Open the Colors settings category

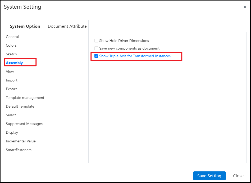pos(11,45)
